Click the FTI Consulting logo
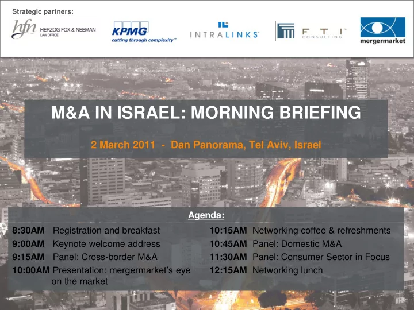 click(310, 31)
